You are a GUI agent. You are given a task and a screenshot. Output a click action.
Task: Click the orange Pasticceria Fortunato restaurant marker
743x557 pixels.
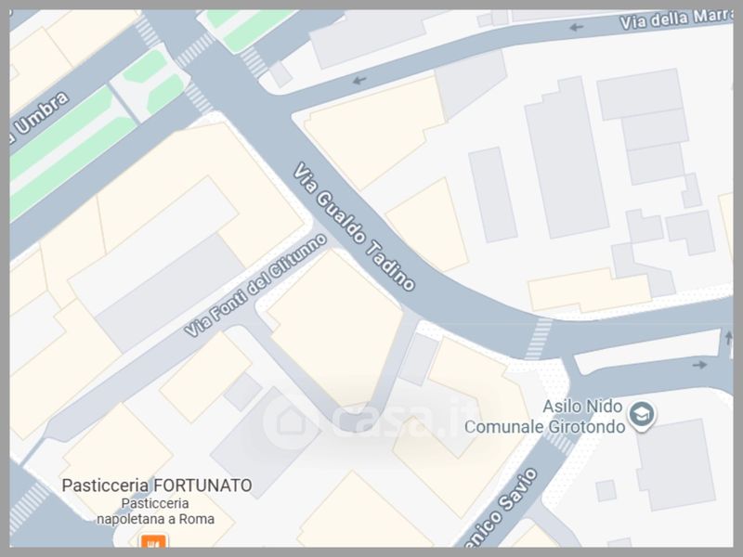coord(152,541)
